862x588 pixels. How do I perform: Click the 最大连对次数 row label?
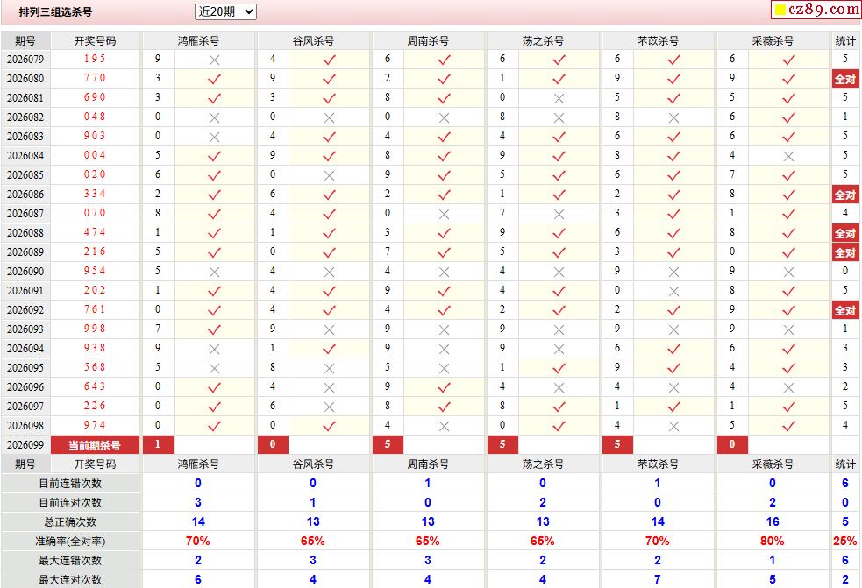tap(70, 580)
